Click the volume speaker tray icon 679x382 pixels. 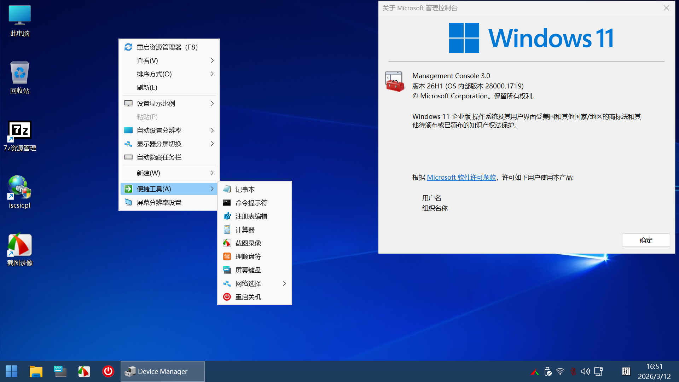pos(585,371)
